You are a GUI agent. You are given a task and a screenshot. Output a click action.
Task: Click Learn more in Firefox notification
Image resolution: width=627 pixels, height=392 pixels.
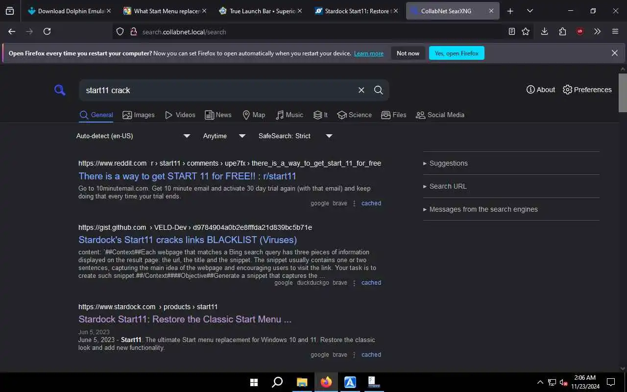point(369,53)
